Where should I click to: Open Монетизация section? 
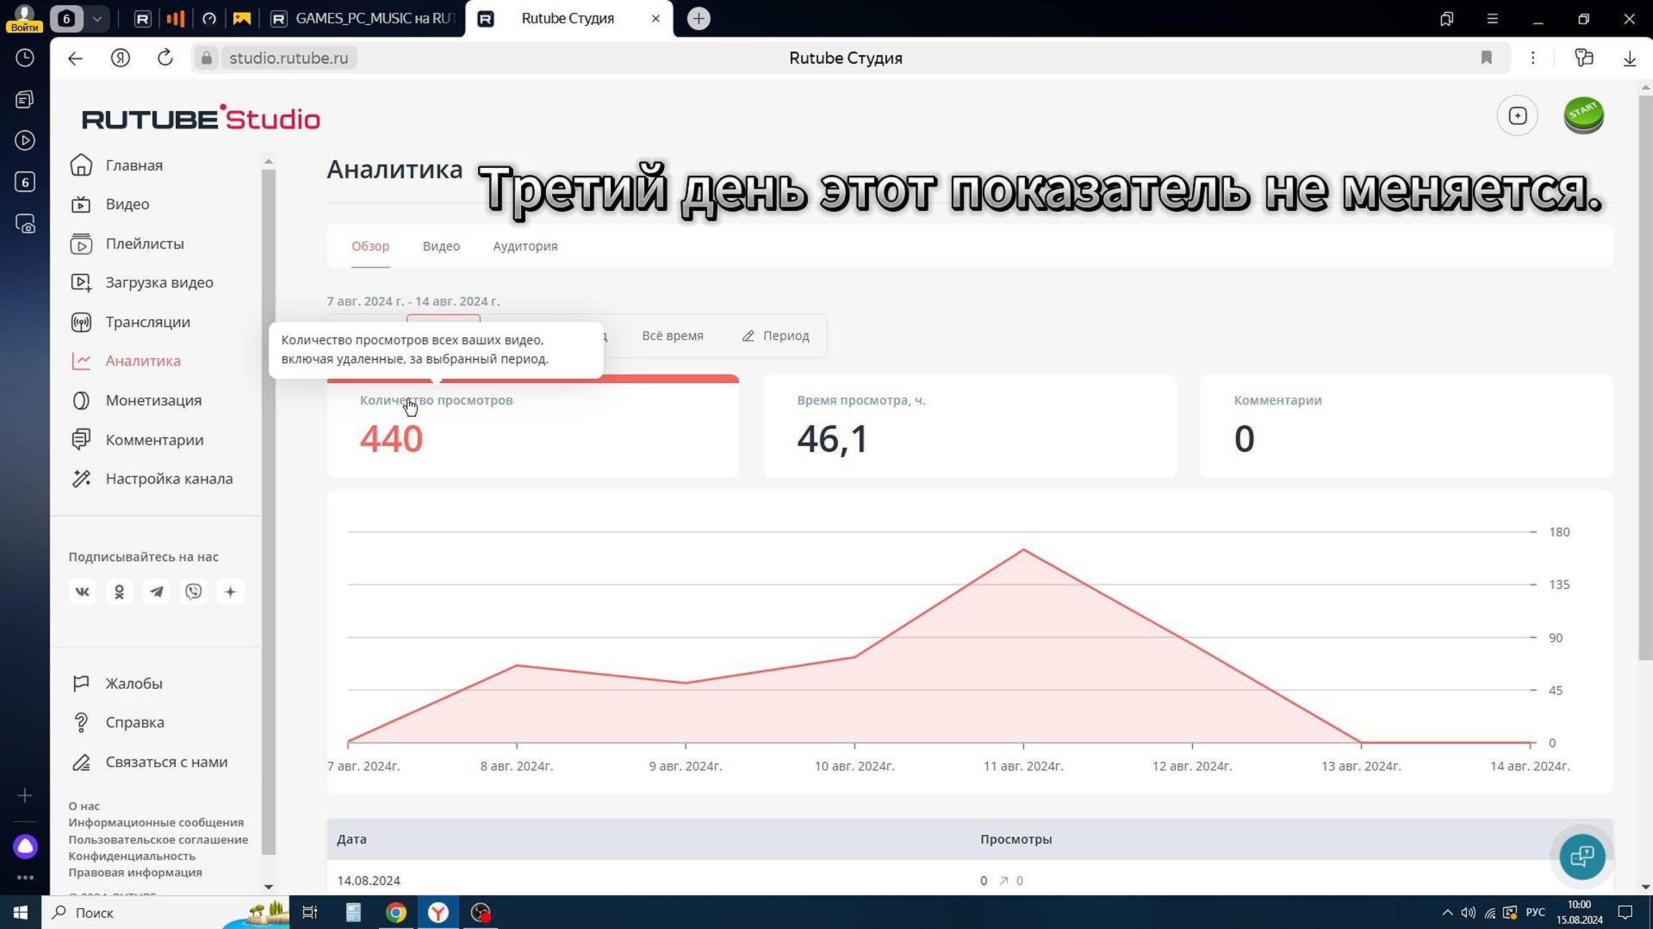pos(153,400)
